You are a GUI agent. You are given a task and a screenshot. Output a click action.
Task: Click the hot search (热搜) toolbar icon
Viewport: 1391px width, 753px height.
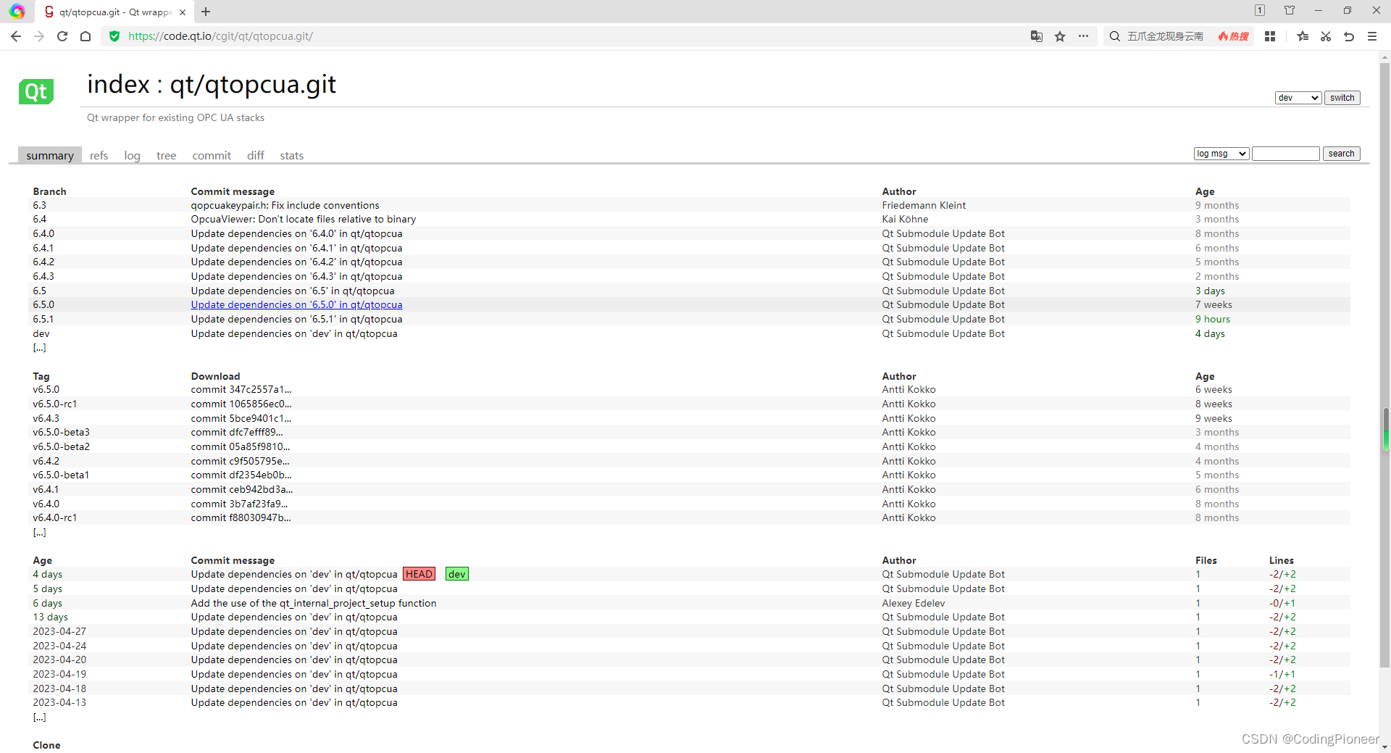[1233, 36]
